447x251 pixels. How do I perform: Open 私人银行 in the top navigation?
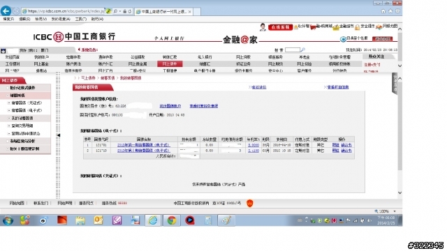[x=205, y=57]
